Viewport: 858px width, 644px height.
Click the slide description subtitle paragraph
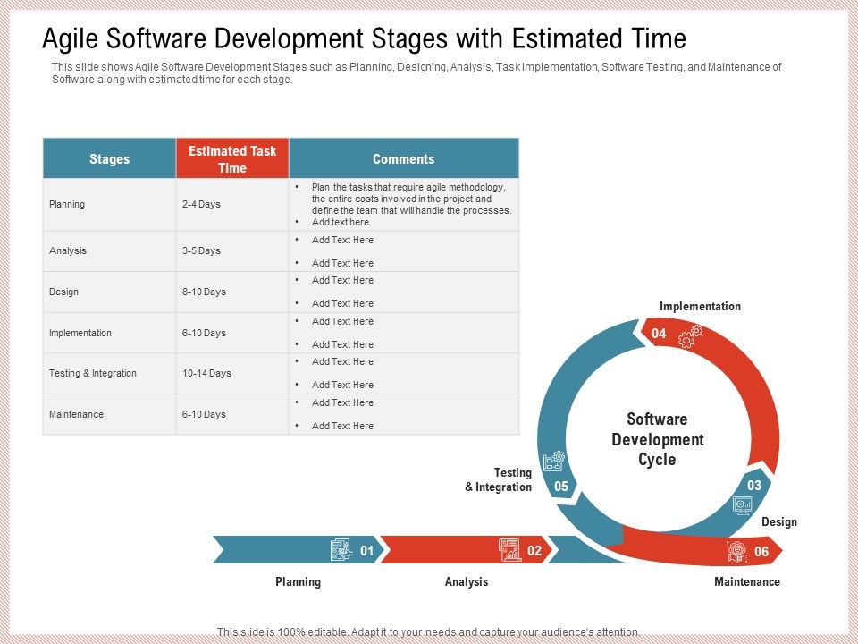[416, 72]
